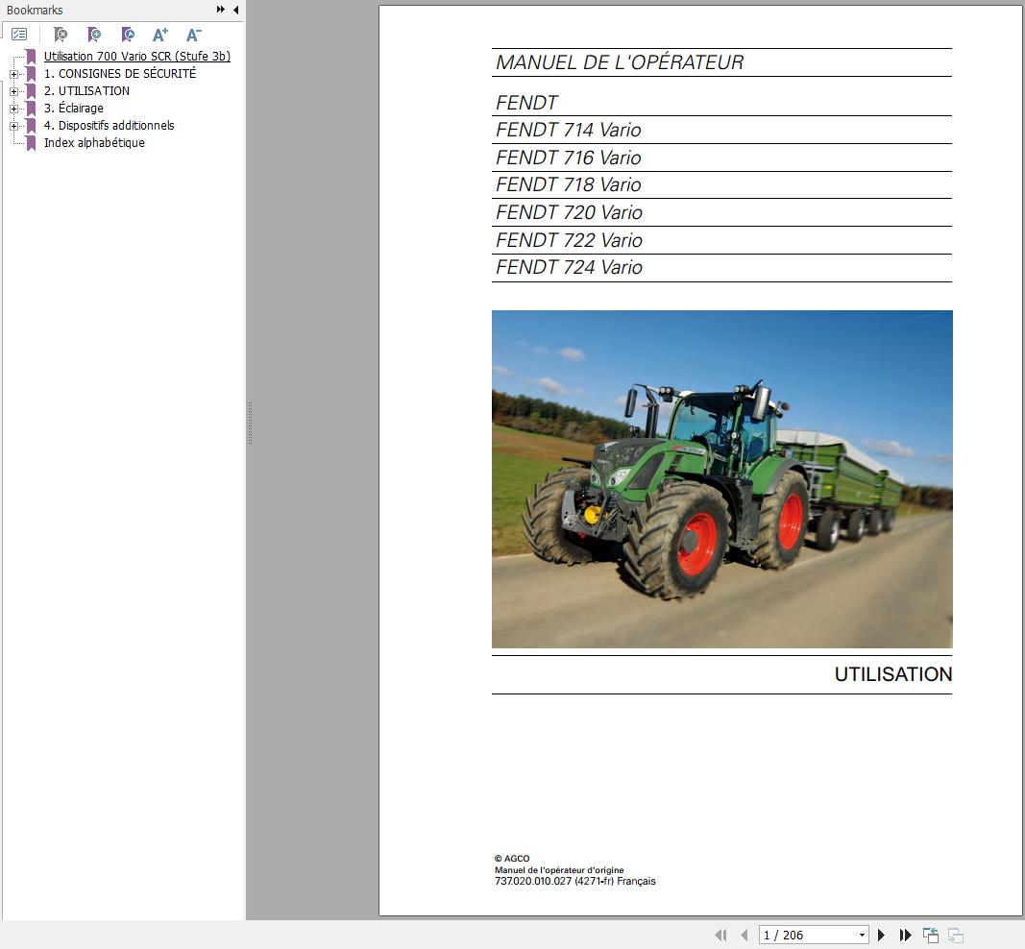Click the FENDT 714 Vario line

(x=568, y=130)
